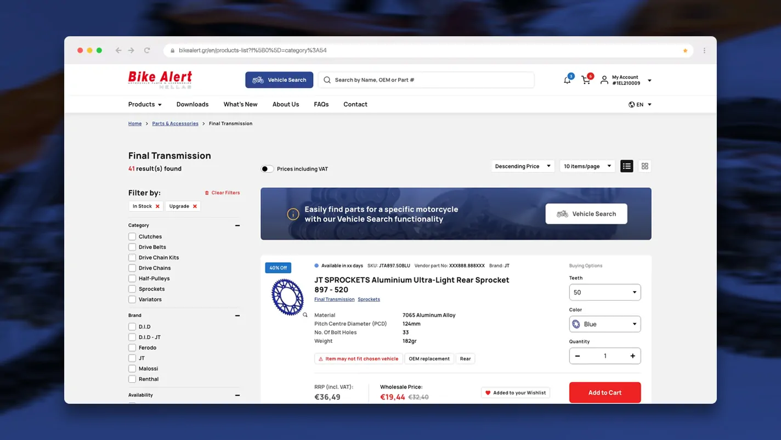Image resolution: width=781 pixels, height=440 pixels.
Task: Remove the In Stock filter tag
Action: pyautogui.click(x=157, y=206)
